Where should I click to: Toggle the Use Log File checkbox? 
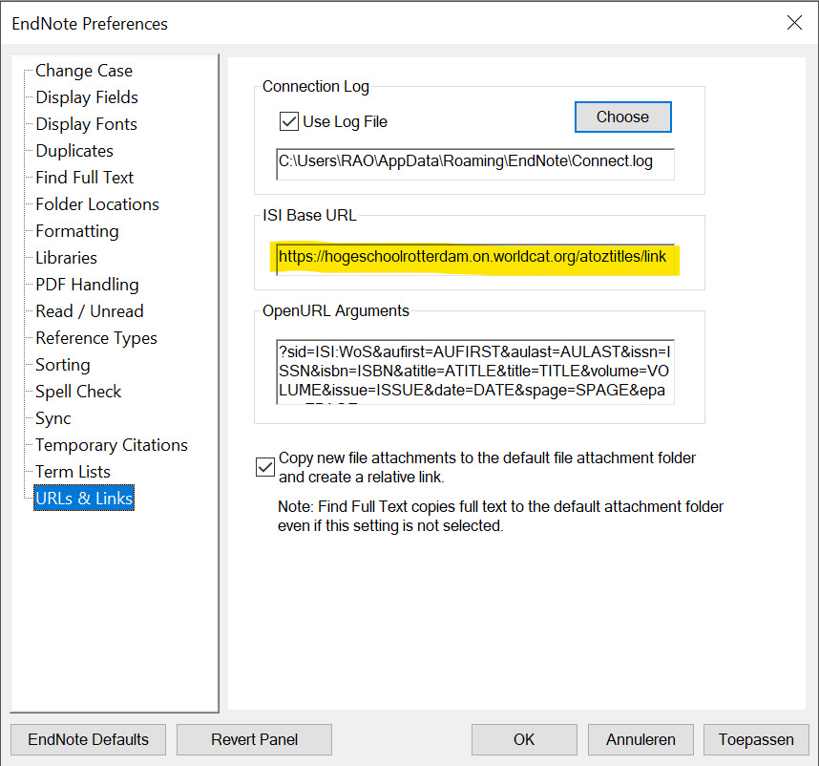click(289, 121)
